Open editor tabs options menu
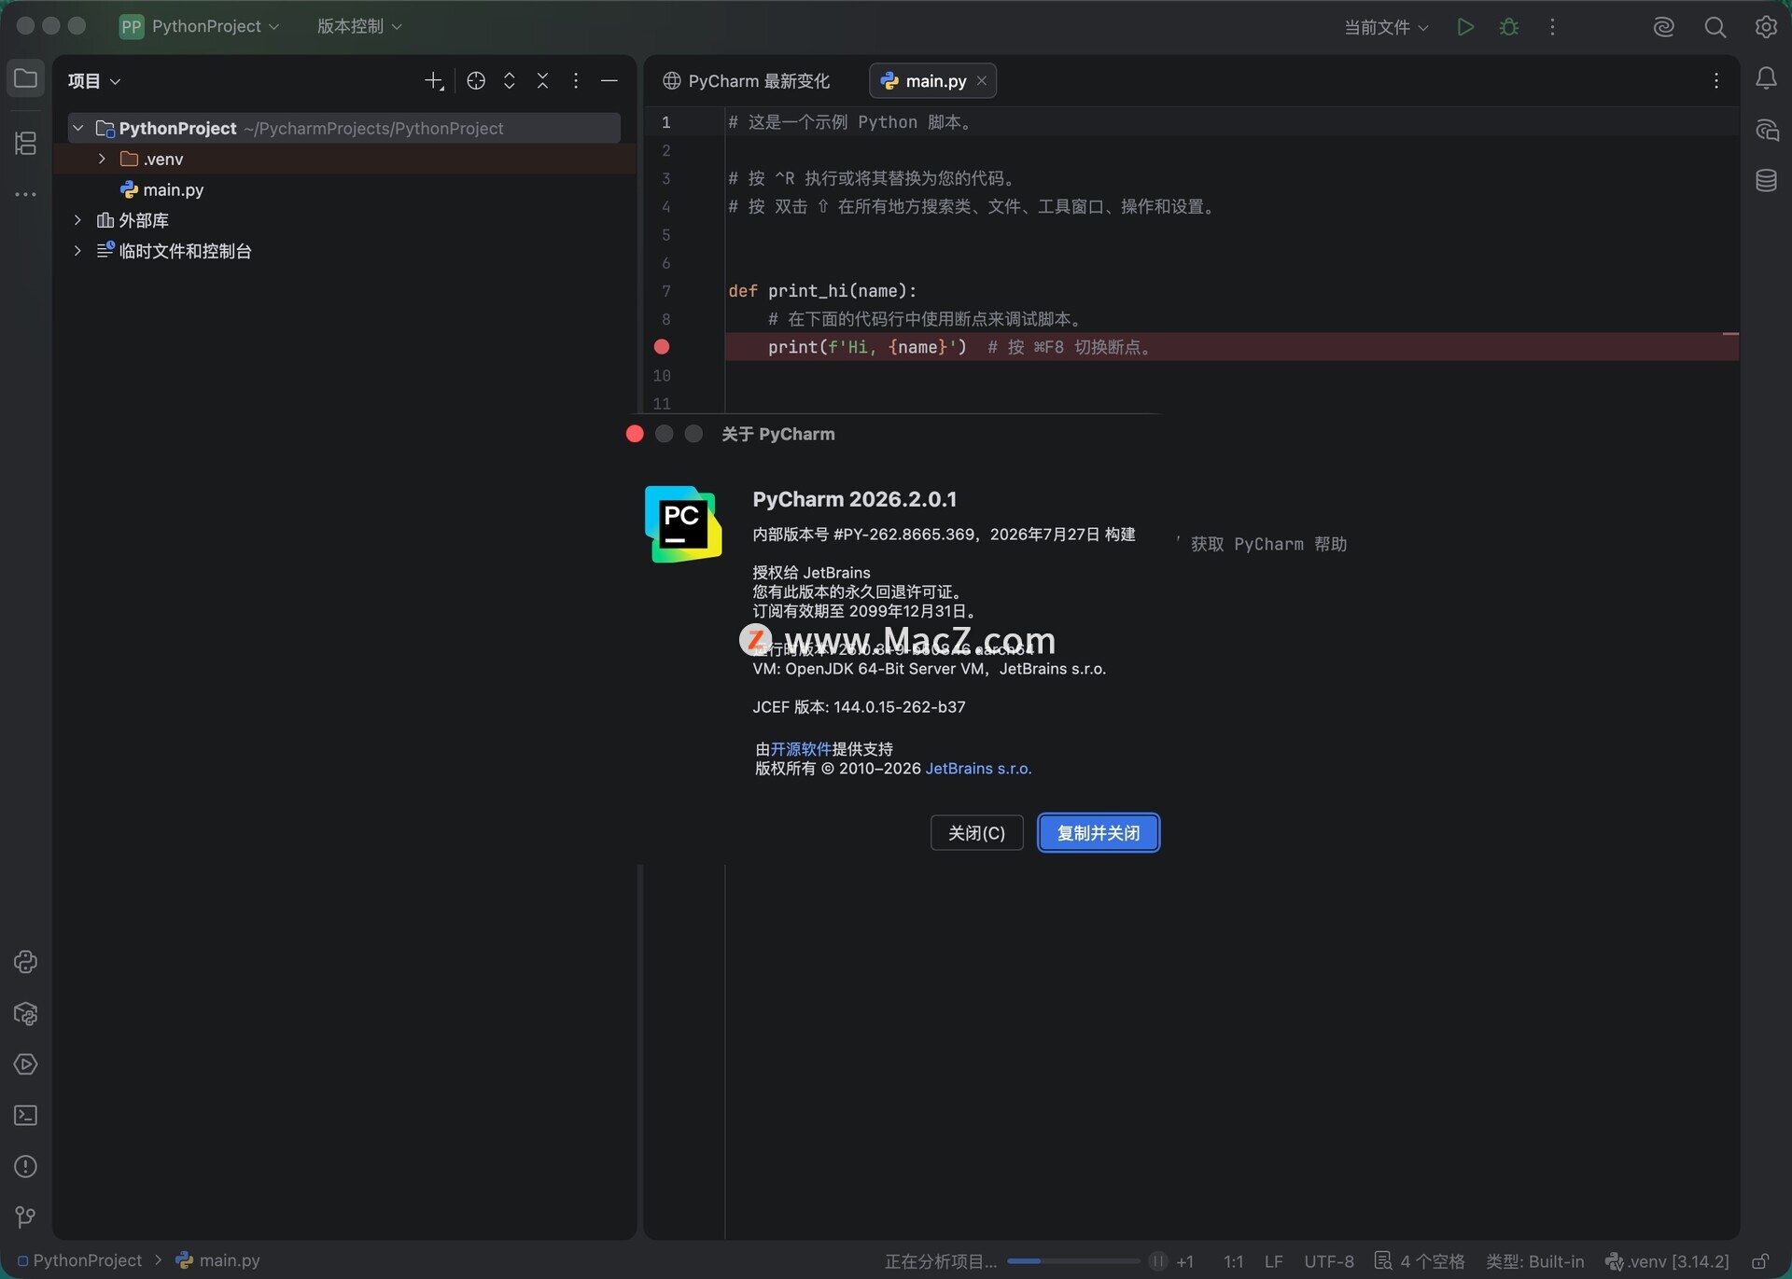Image resolution: width=1792 pixels, height=1279 pixels. [1716, 81]
